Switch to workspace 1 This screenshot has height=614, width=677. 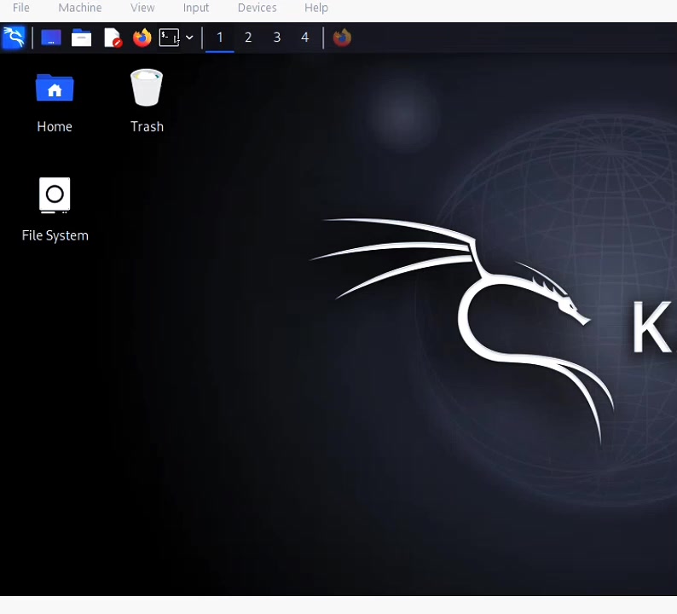click(220, 38)
